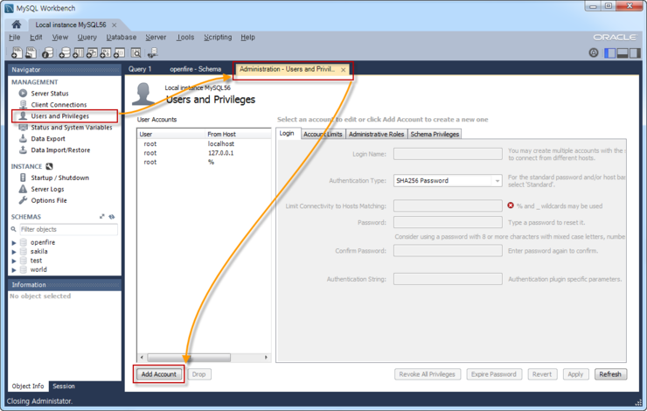Expand the openfire schema
This screenshot has height=411, width=647.
point(14,242)
